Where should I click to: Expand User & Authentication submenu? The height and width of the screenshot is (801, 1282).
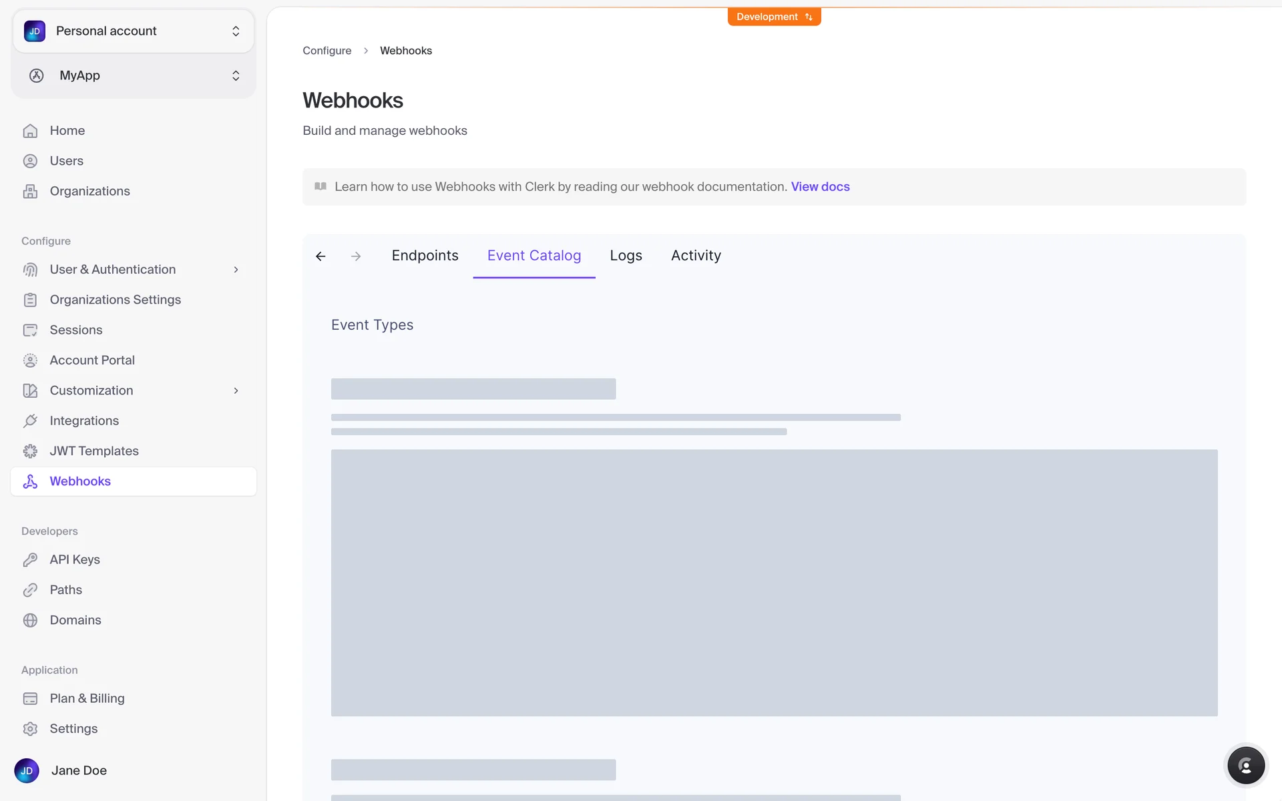click(x=236, y=270)
